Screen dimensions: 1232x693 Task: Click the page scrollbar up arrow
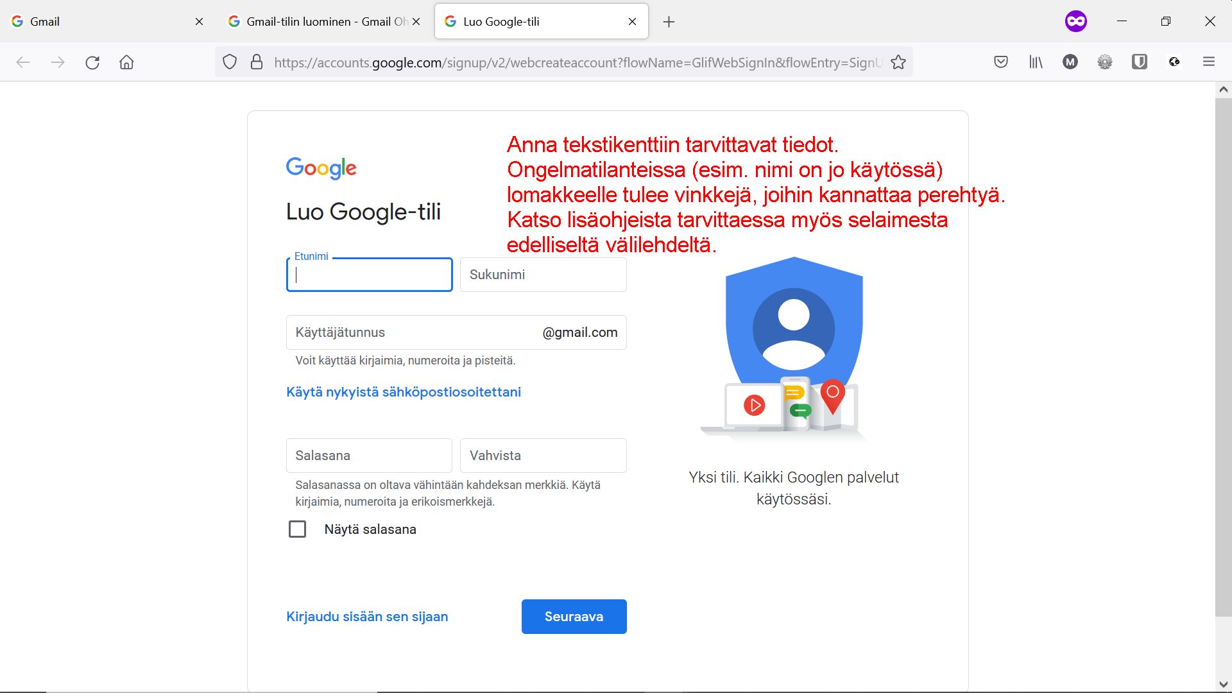pos(1223,90)
